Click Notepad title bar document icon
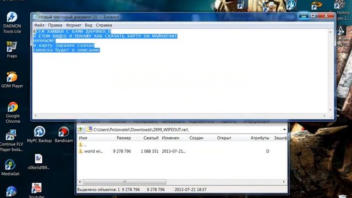 (x=35, y=17)
